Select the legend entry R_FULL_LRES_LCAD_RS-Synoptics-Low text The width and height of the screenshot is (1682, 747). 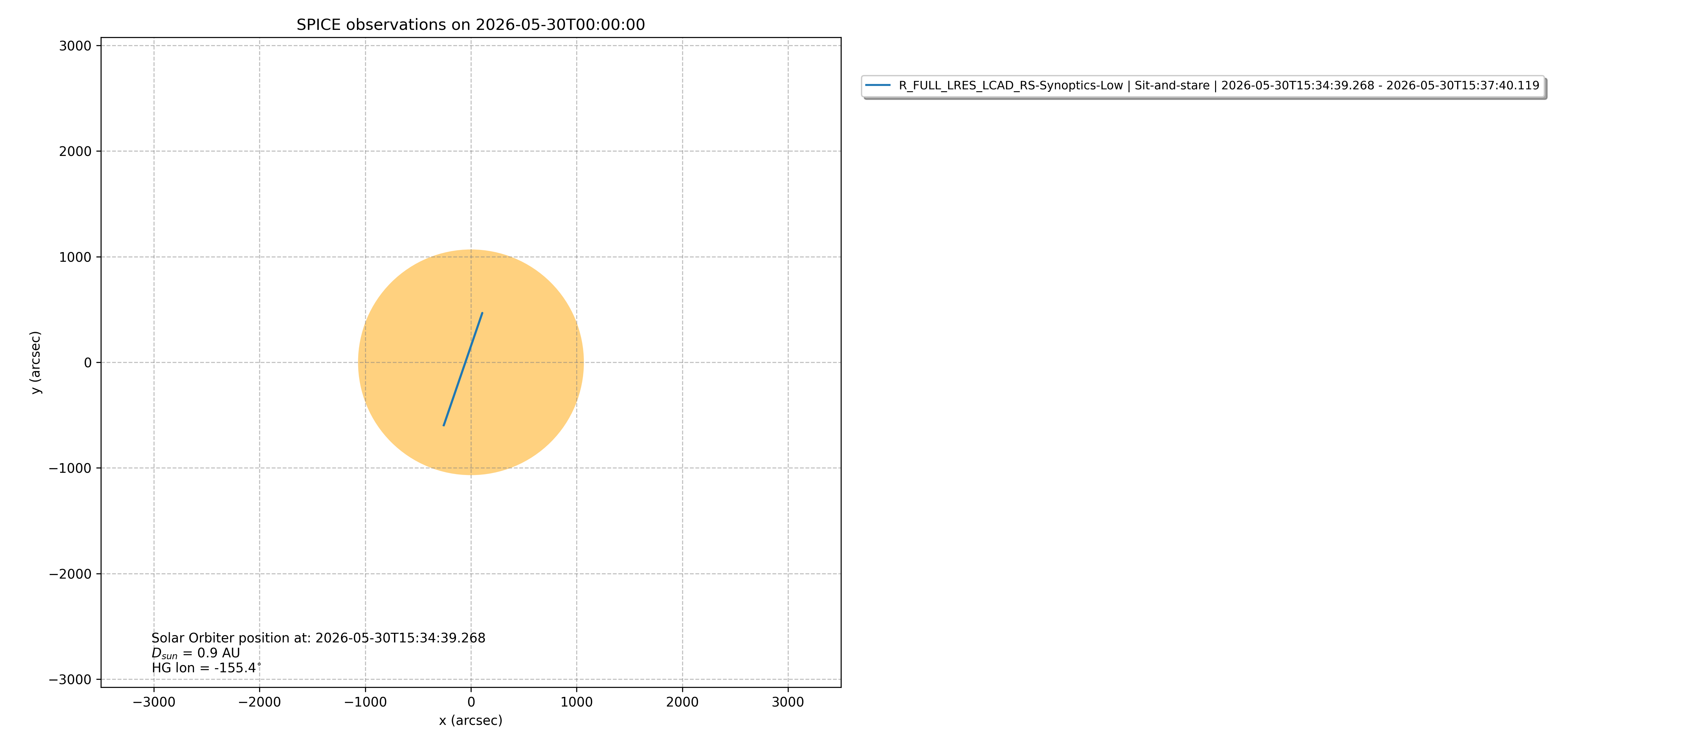point(1011,86)
